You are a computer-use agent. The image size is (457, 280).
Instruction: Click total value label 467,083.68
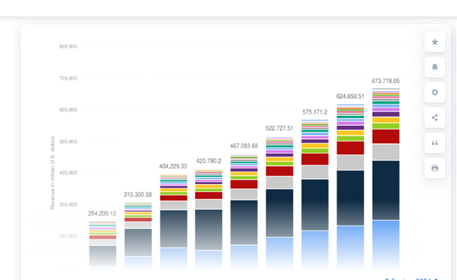click(x=244, y=145)
